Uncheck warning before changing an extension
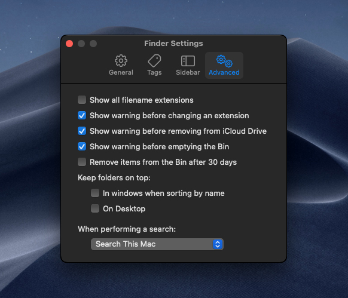 (82, 115)
